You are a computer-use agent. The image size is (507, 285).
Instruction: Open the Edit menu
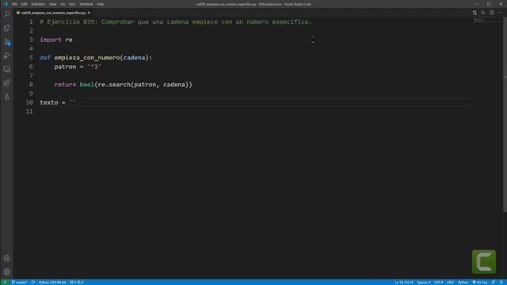click(24, 4)
